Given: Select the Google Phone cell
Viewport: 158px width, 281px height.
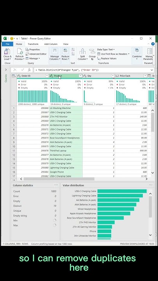Looking at the screenshot, I should [x=66, y=172].
